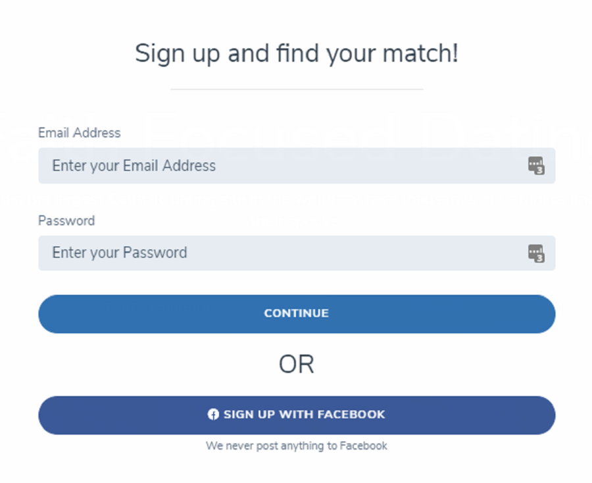The image size is (592, 483).
Task: Click the placeholder text "Enter your Email Address"
Action: point(133,166)
